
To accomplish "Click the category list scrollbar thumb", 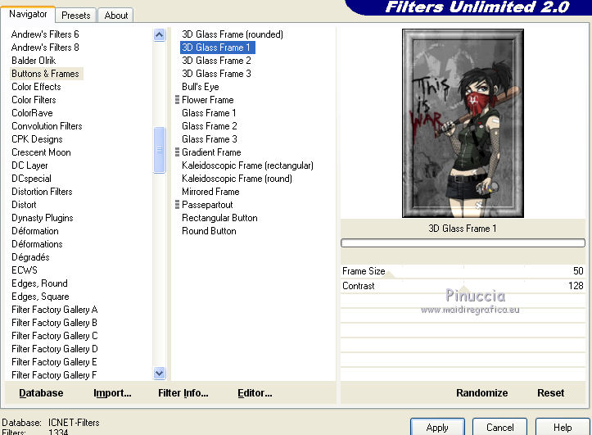I will click(x=160, y=150).
